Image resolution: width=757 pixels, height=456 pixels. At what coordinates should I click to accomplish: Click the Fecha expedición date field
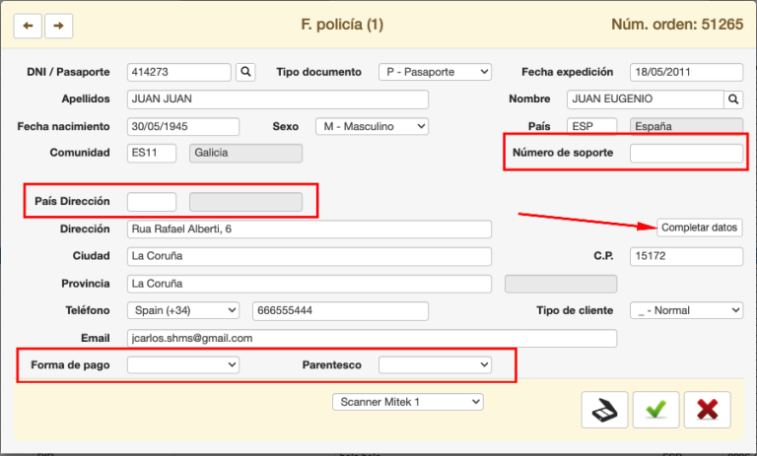tap(686, 72)
